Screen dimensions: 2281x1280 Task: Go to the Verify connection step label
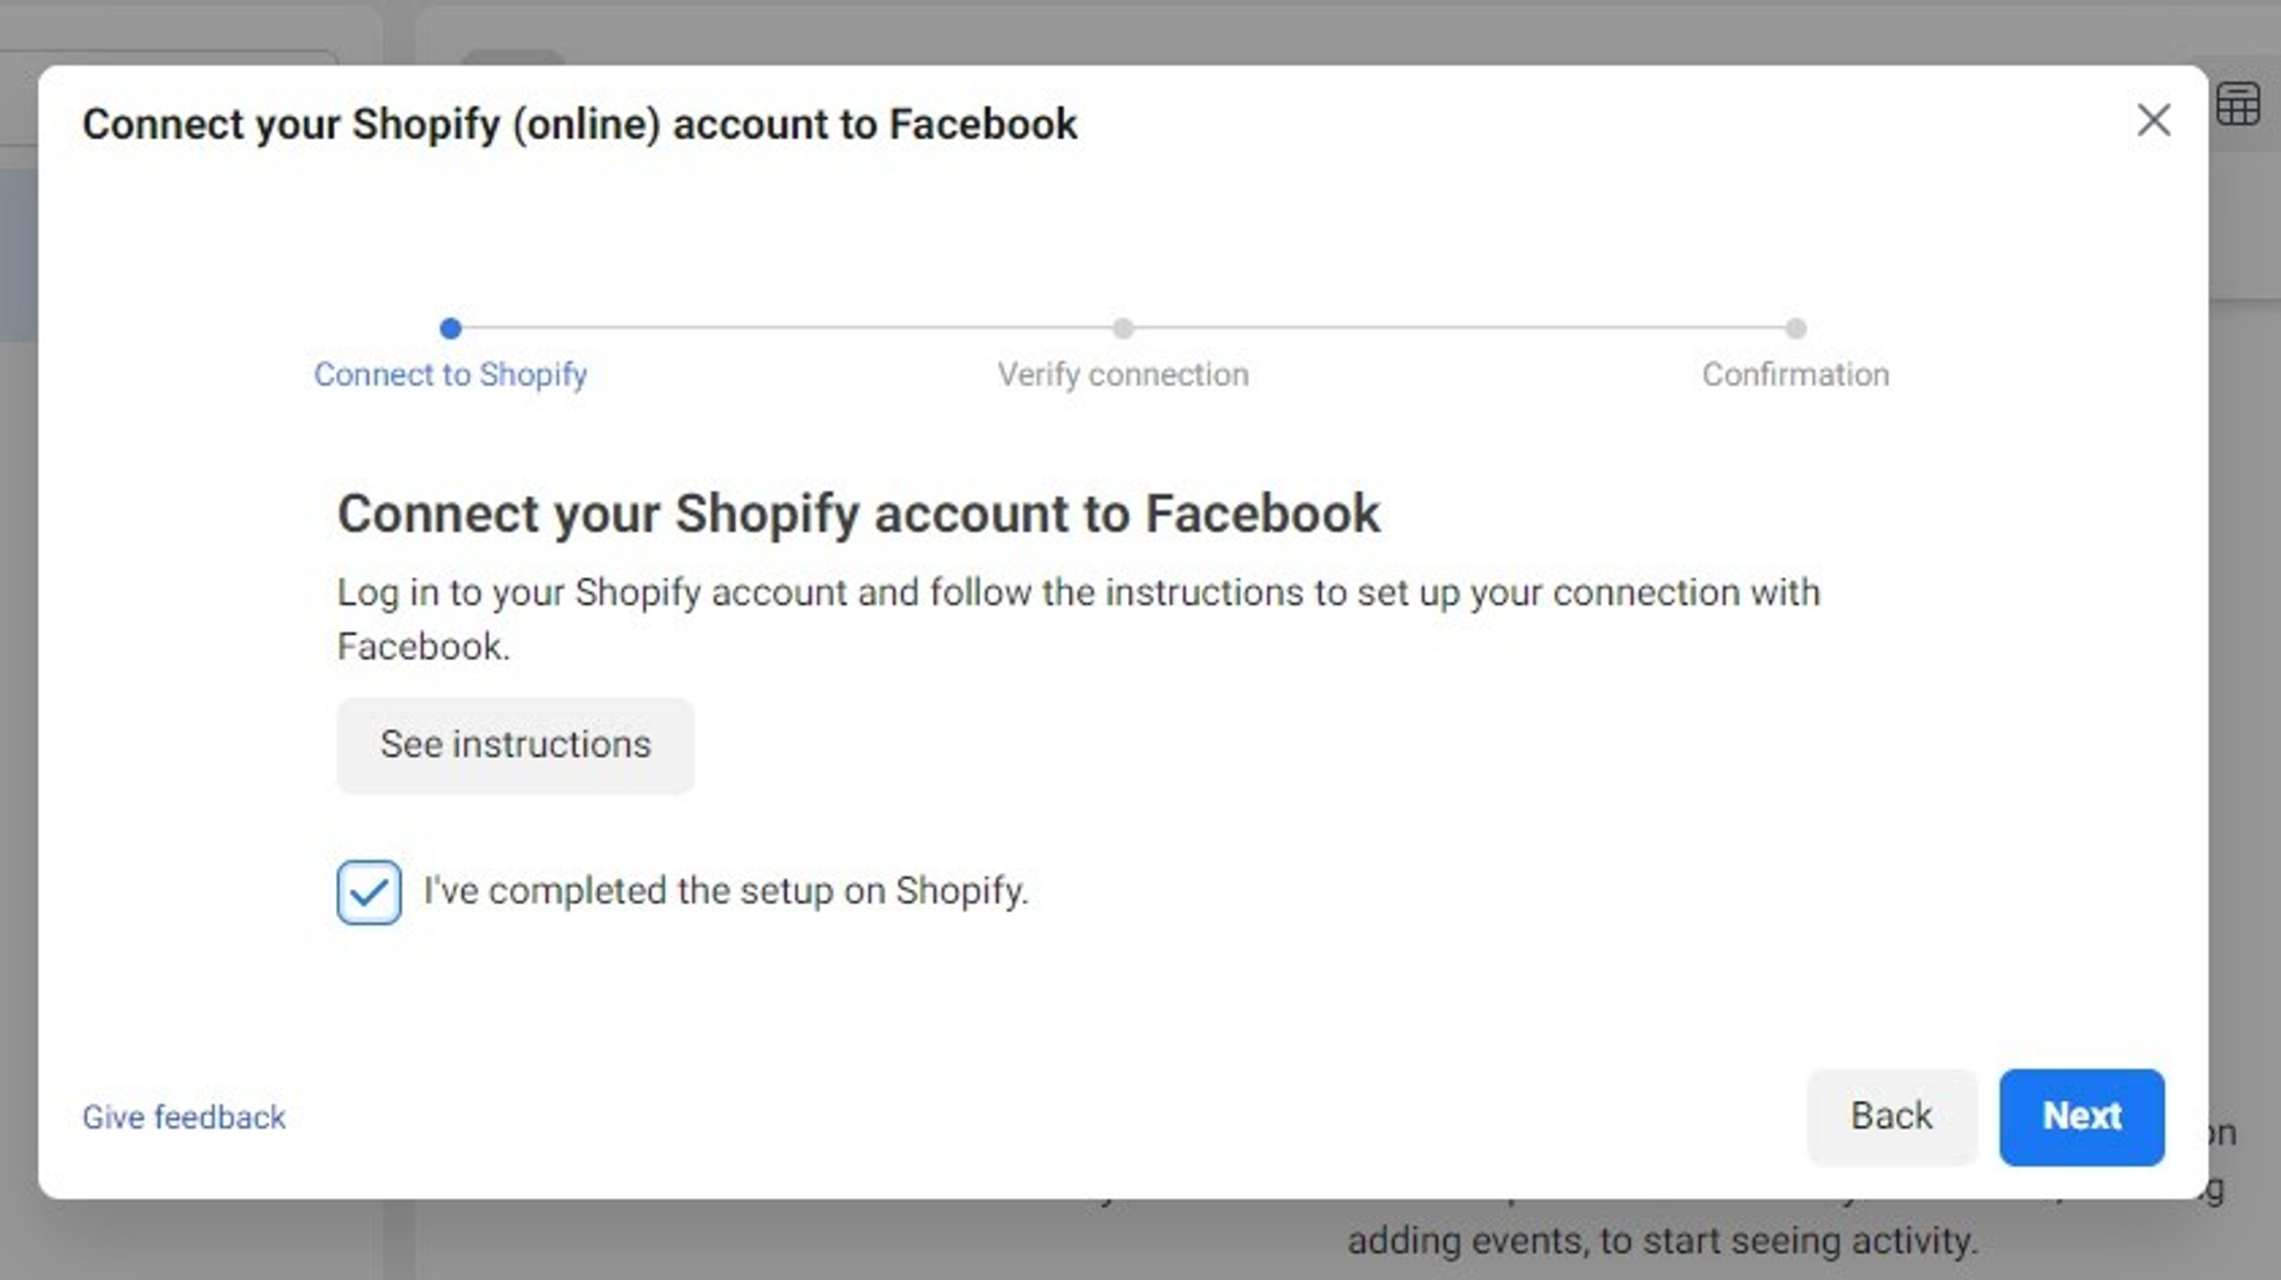coord(1123,375)
